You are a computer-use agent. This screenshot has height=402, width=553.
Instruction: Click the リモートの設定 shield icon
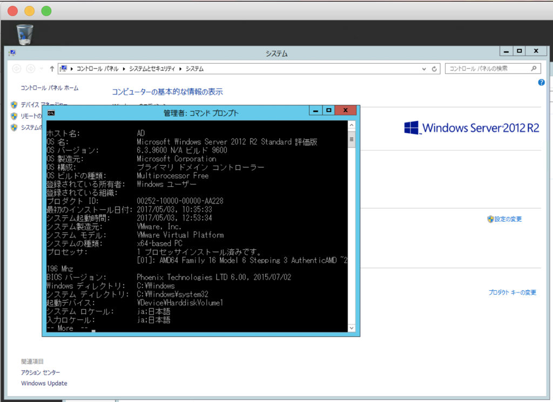coord(14,116)
